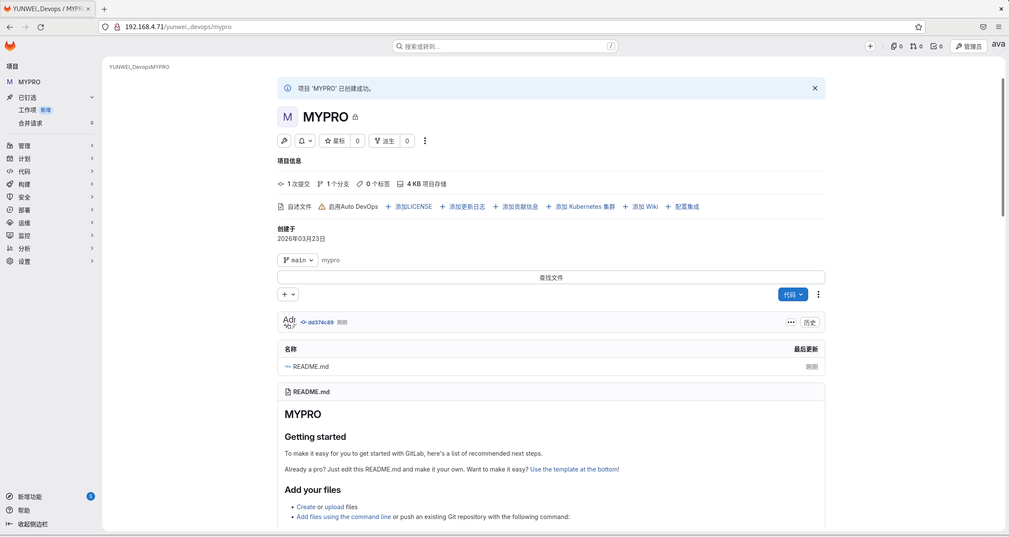Open project actions three-dot menu near 派生
This screenshot has width=1009, height=537.
point(425,141)
